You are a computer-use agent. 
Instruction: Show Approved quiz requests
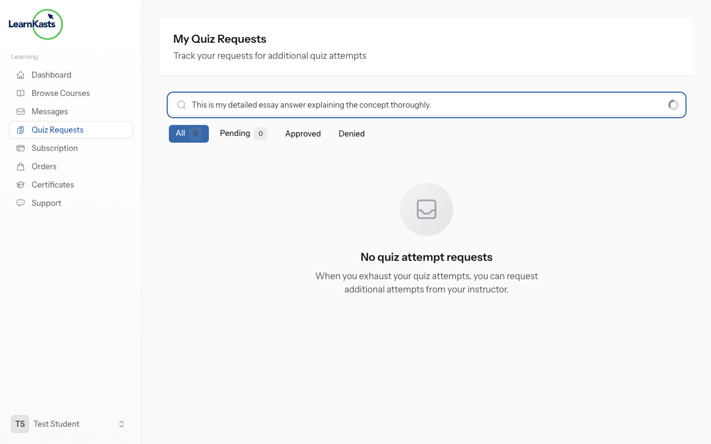pyautogui.click(x=303, y=134)
